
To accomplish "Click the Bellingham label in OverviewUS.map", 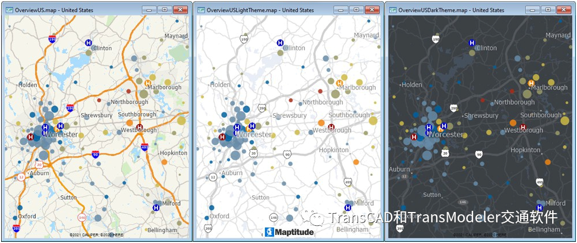I will click(x=162, y=230).
